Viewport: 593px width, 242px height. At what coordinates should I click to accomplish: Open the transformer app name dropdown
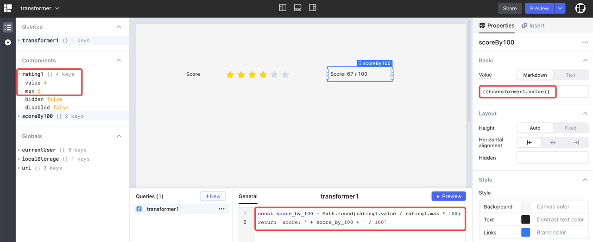coord(40,8)
